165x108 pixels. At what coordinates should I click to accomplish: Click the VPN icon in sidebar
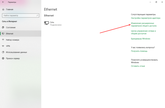point(3,46)
